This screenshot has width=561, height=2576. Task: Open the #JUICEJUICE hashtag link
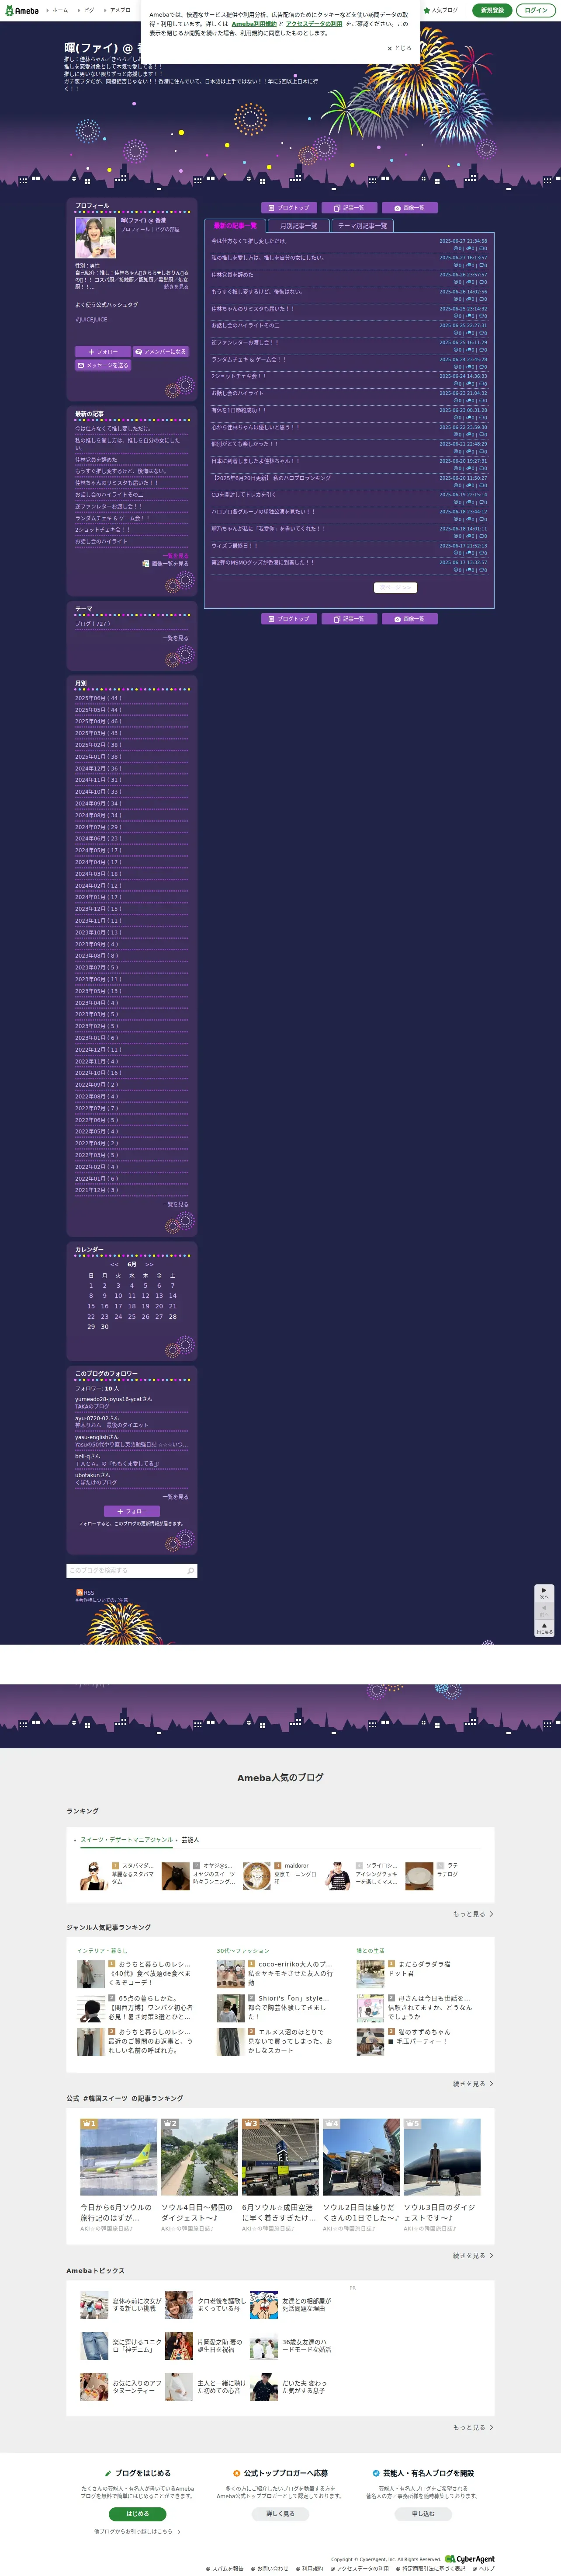(x=91, y=320)
